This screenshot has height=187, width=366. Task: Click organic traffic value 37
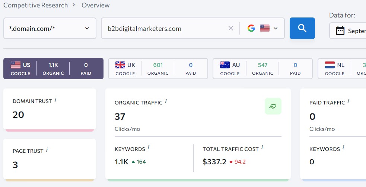pyautogui.click(x=120, y=117)
